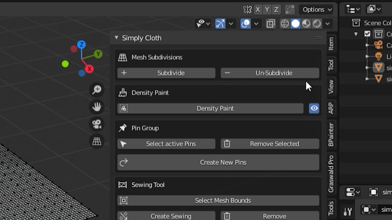
Task: Click the Create Sewing button
Action: click(166, 216)
